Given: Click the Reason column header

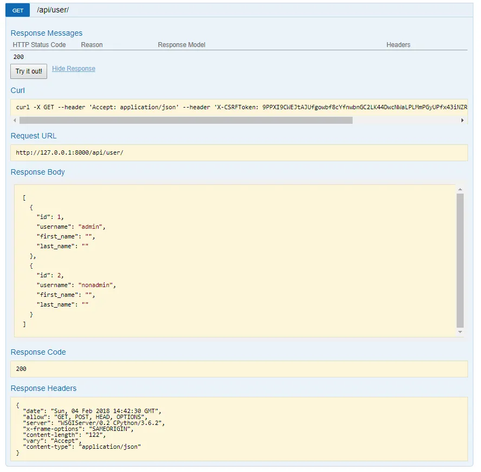Looking at the screenshot, I should 92,45.
